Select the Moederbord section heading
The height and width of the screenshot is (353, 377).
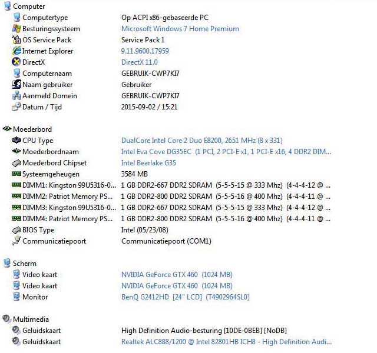coord(32,129)
